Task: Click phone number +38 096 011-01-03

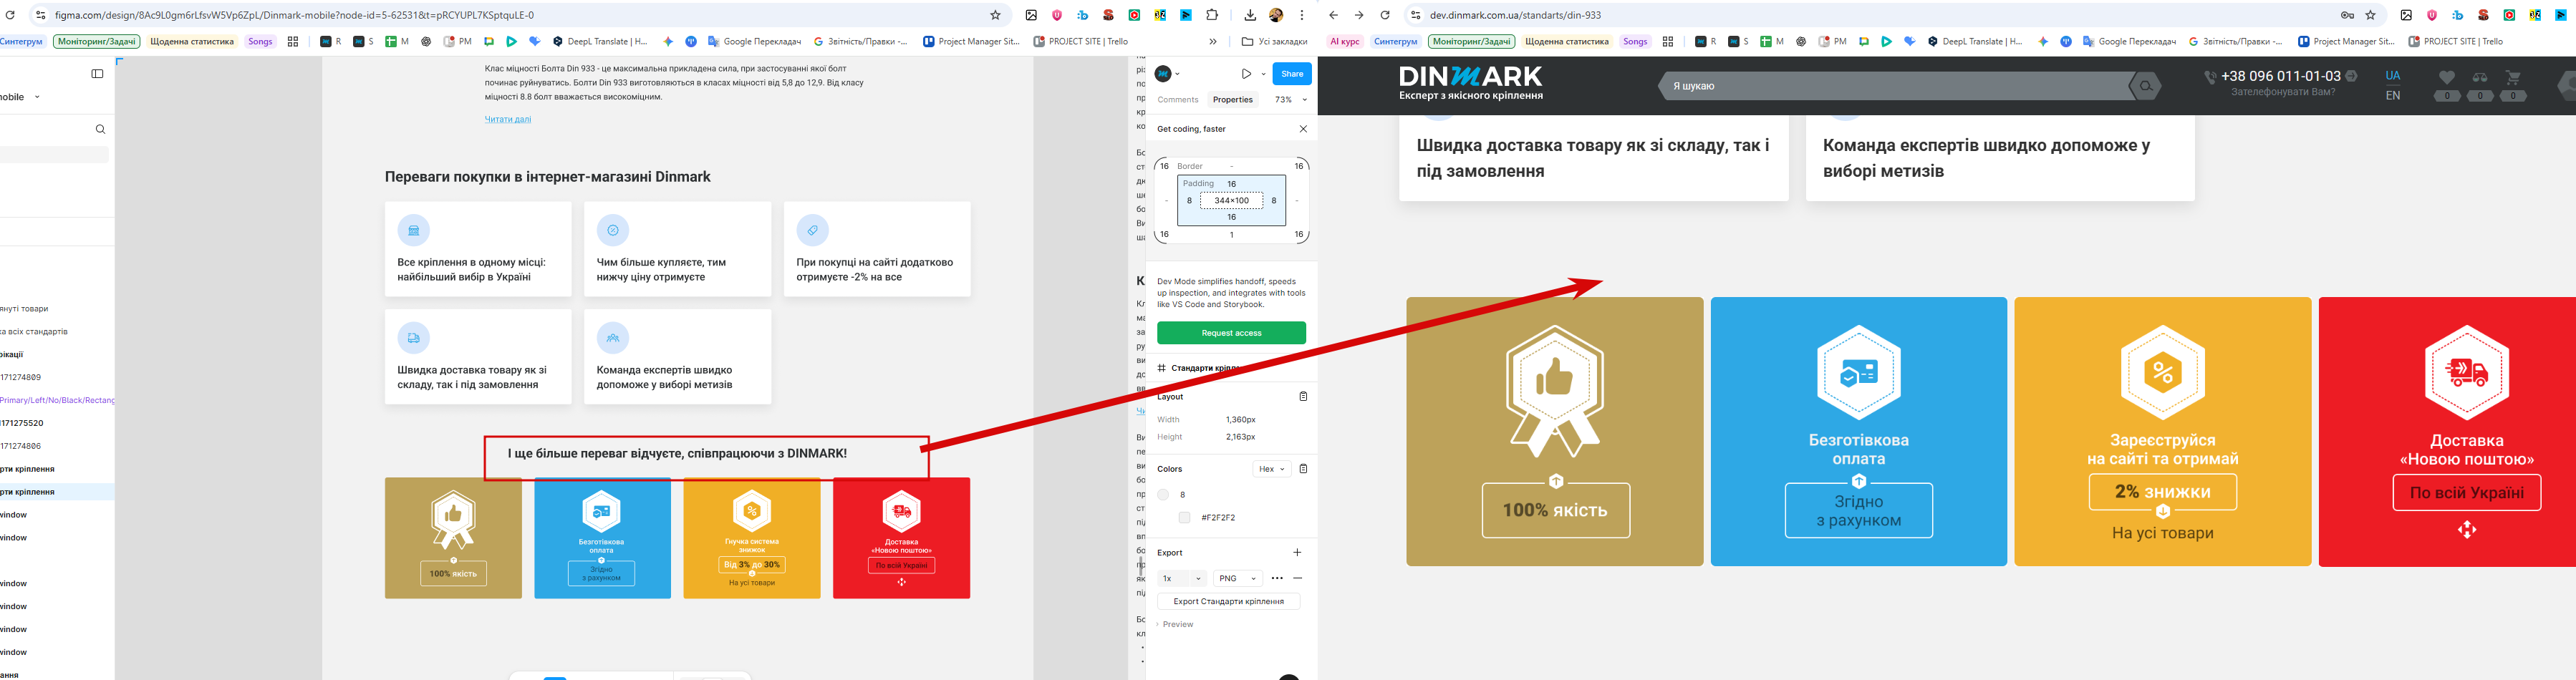Action: click(x=2280, y=76)
